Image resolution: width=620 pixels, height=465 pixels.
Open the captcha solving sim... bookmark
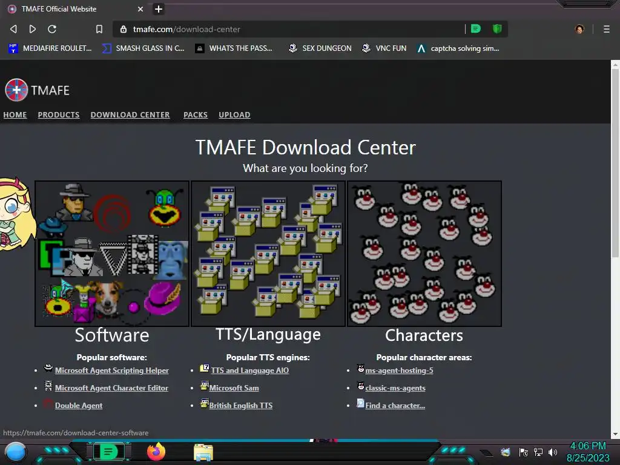click(x=459, y=48)
